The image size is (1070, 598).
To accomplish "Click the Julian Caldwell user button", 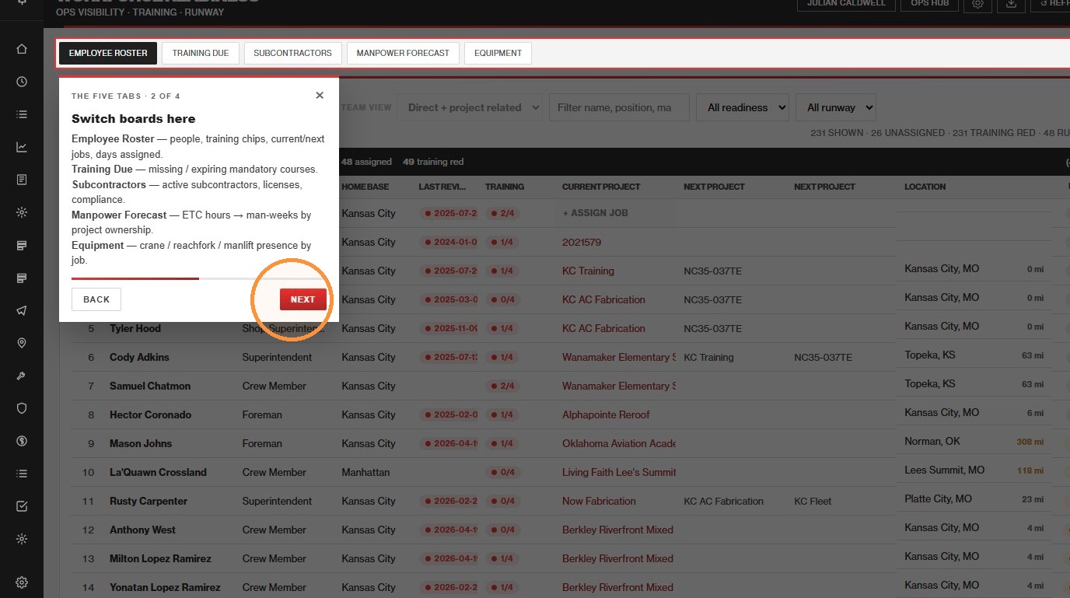I will (x=846, y=4).
